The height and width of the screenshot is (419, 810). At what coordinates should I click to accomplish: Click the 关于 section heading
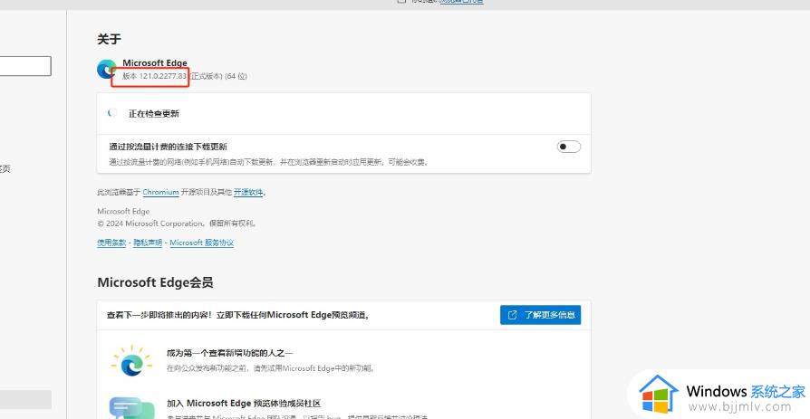click(x=109, y=39)
